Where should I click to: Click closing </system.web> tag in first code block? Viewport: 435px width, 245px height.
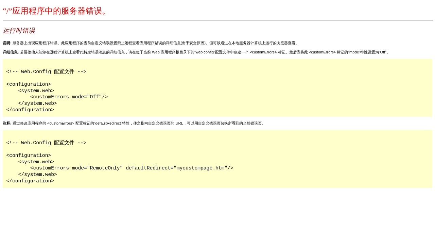(37, 104)
